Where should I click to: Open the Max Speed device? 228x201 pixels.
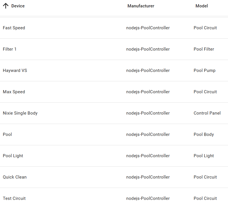[x=14, y=92]
